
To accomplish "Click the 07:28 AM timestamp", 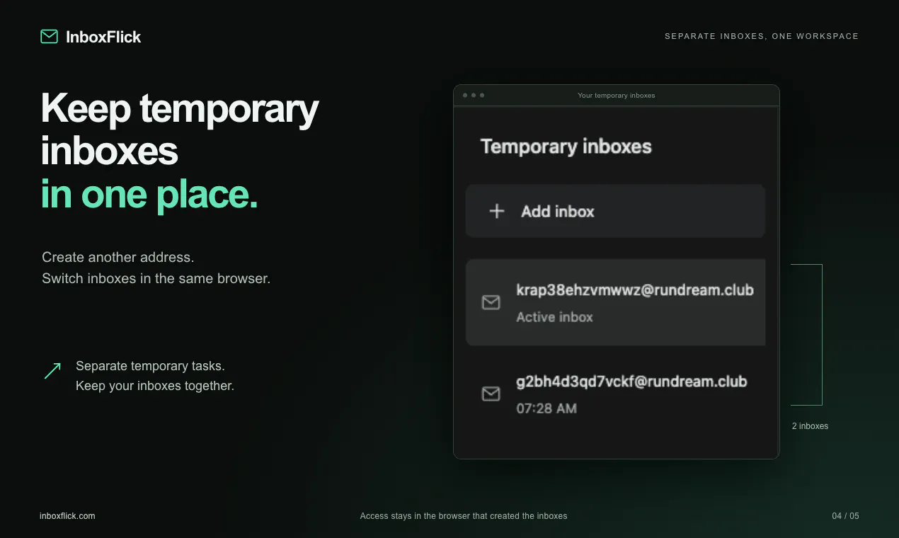I will [x=546, y=408].
